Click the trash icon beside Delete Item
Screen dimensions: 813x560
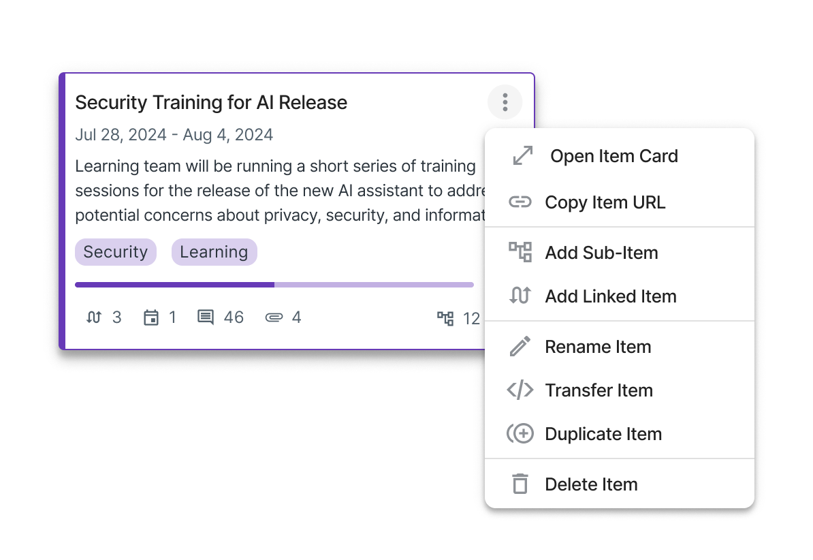tap(520, 484)
